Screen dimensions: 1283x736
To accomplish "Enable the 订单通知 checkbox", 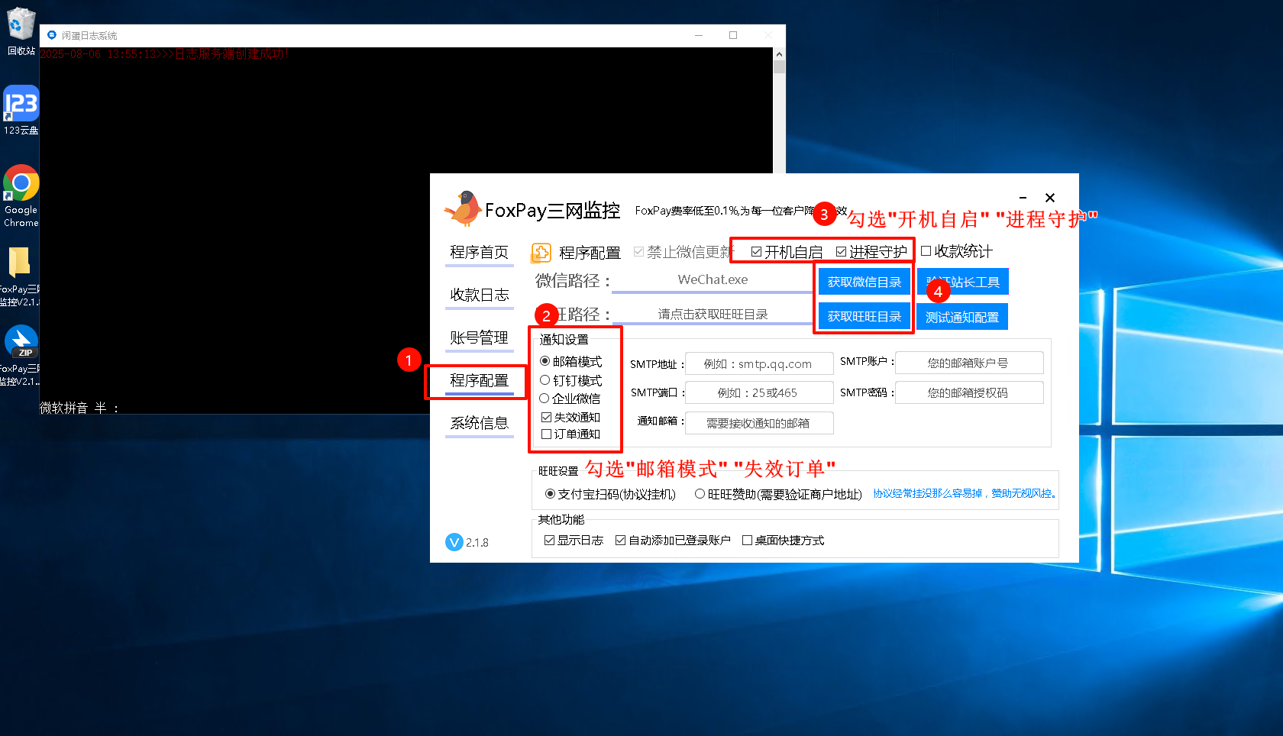I will point(546,434).
